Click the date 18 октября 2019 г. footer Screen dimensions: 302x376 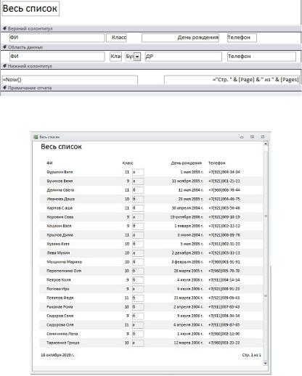pyautogui.click(x=57, y=355)
